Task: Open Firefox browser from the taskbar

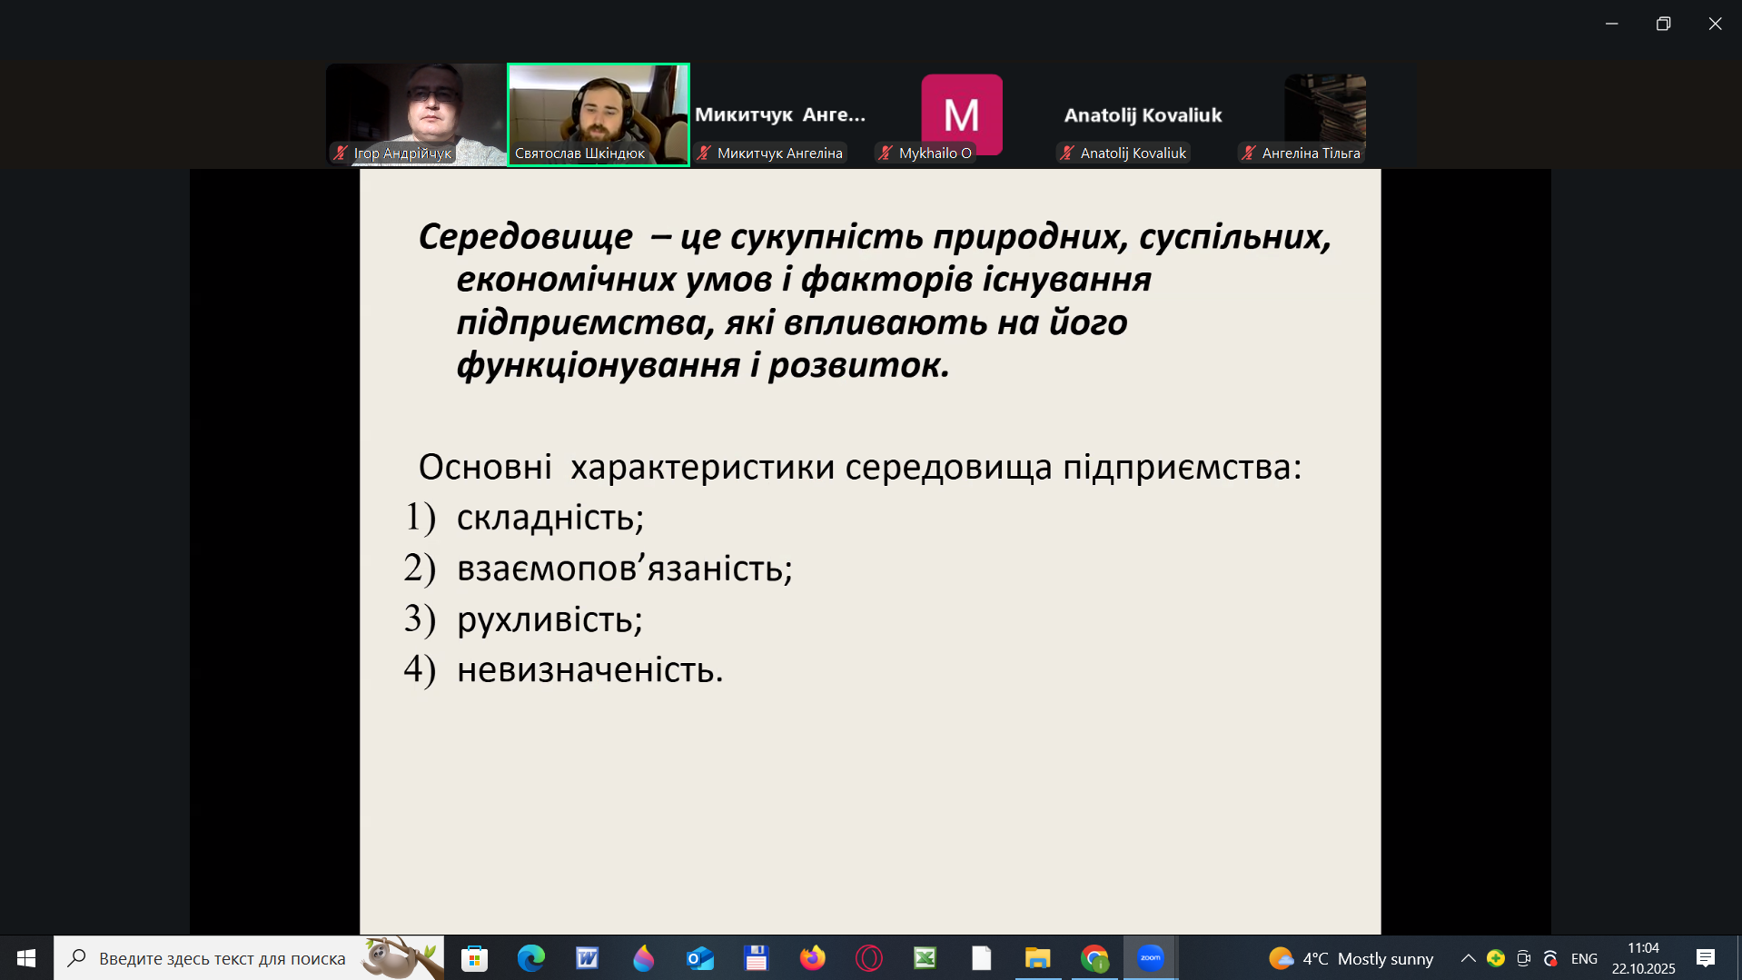Action: 813,958
